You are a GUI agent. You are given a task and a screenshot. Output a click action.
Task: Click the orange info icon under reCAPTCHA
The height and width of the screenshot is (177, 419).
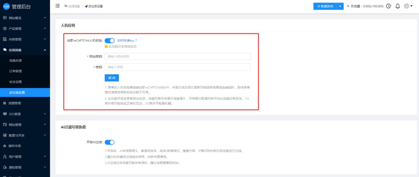[106, 46]
